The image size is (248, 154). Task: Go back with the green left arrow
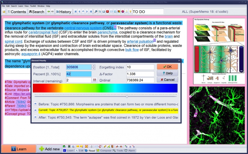click(x=49, y=11)
